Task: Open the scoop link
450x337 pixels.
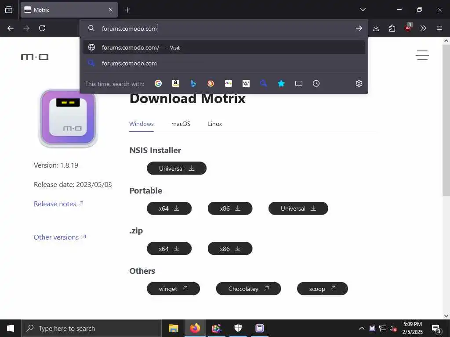Action: pos(322,289)
